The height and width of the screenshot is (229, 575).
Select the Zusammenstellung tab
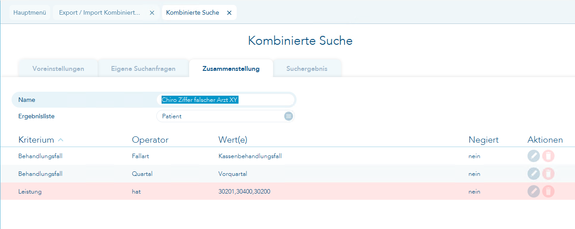pyautogui.click(x=231, y=69)
